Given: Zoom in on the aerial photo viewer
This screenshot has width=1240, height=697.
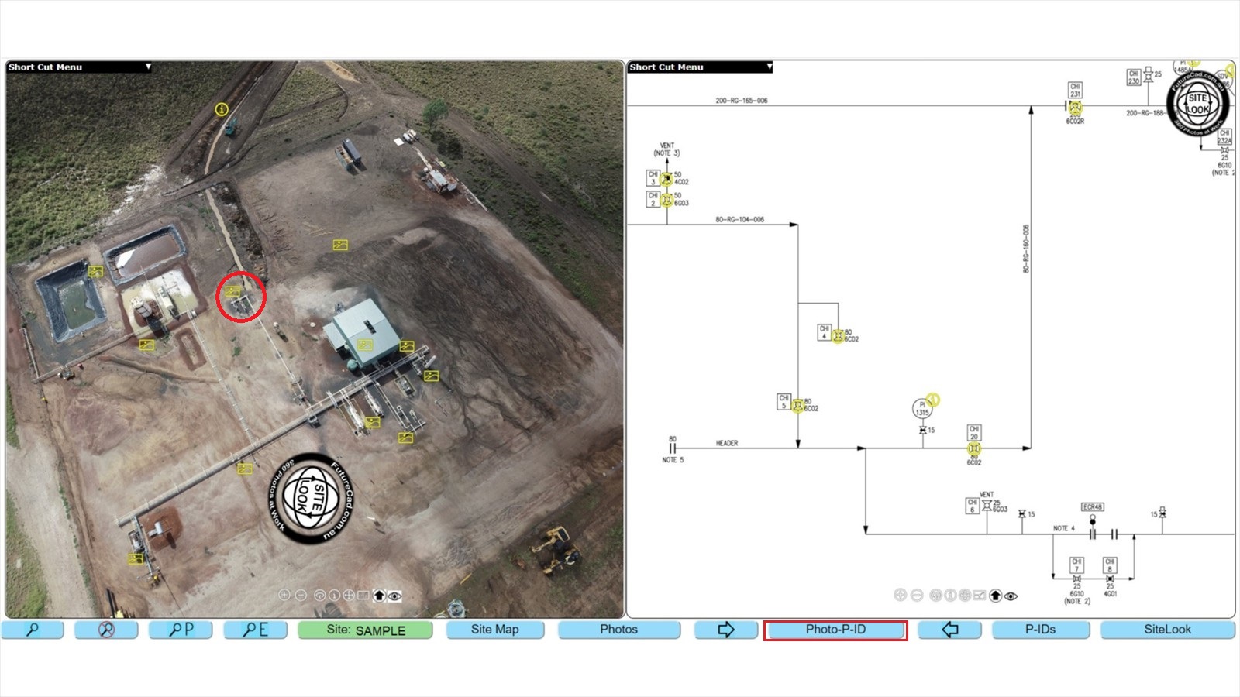Looking at the screenshot, I should pyautogui.click(x=284, y=595).
